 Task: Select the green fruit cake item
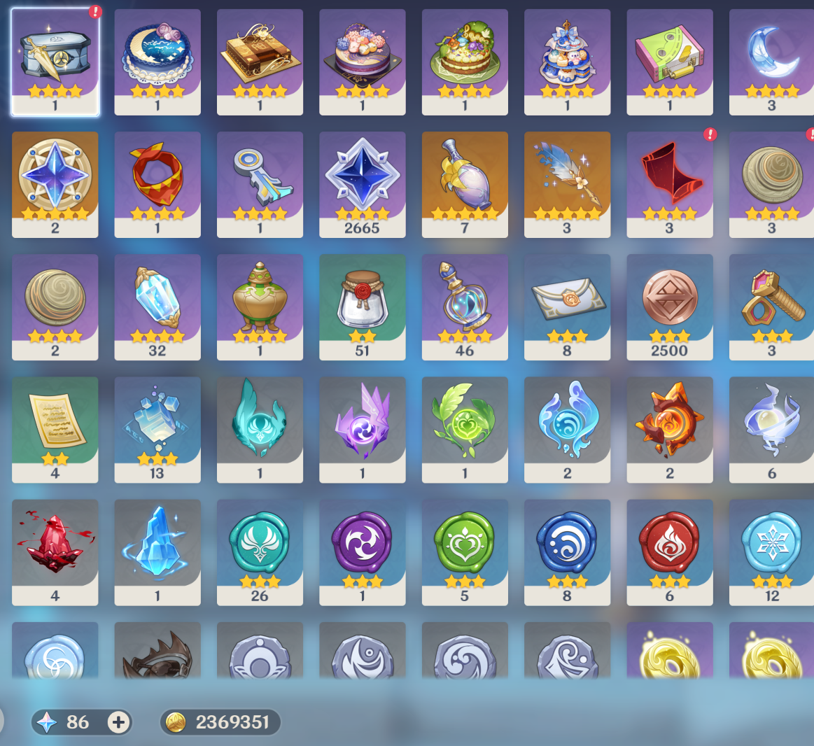tap(465, 62)
